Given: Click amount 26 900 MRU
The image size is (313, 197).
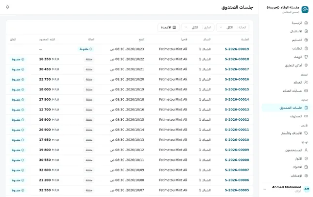Looking at the screenshot, I should pos(49,130).
